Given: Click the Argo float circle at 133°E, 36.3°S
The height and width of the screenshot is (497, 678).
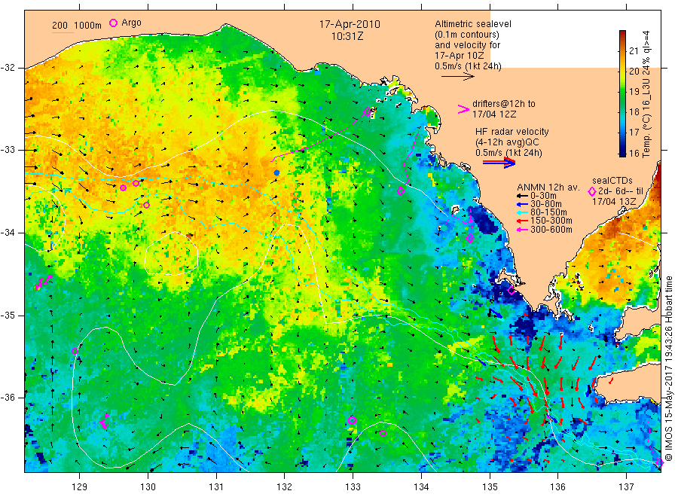Looking at the screenshot, I should coord(352,420).
